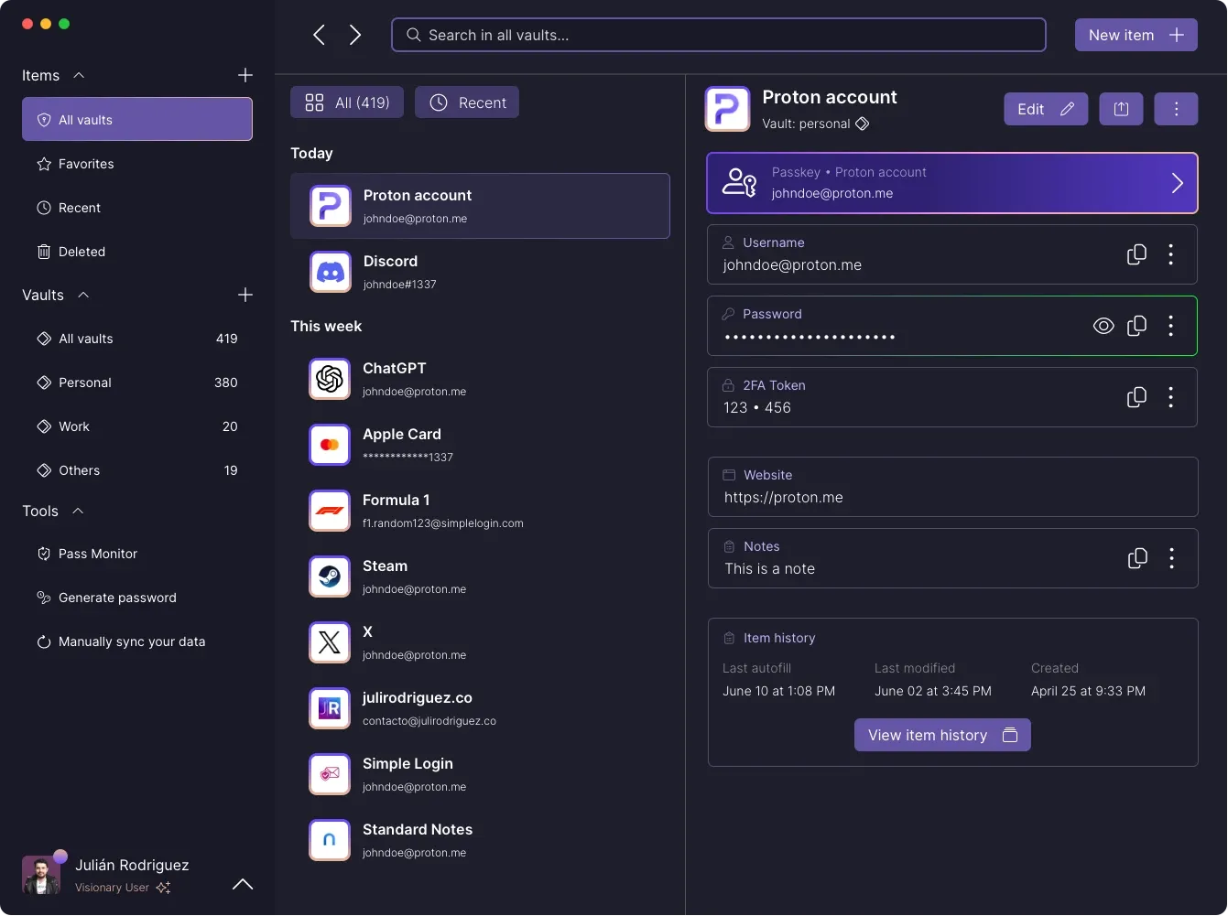Click the share item icon beside Edit
Image resolution: width=1228 pixels, height=916 pixels.
pyautogui.click(x=1121, y=109)
